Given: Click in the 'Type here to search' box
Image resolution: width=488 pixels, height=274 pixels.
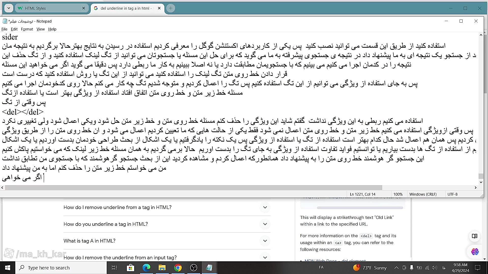Looking at the screenshot, I should 61,268.
